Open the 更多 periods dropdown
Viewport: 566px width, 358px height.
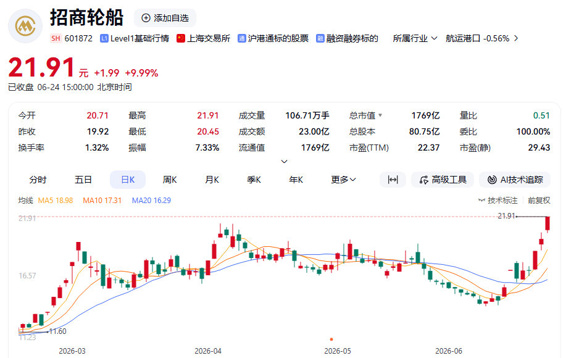click(343, 180)
